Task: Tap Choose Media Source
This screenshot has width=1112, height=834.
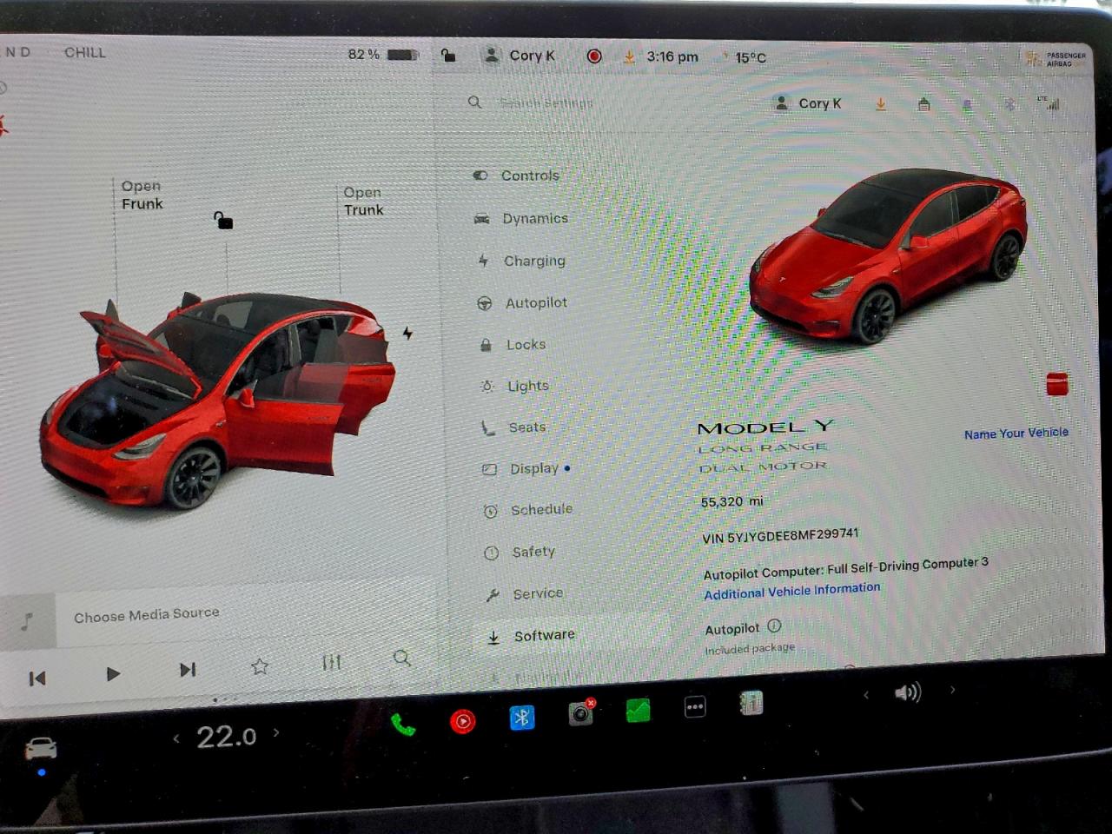Action: (x=146, y=615)
